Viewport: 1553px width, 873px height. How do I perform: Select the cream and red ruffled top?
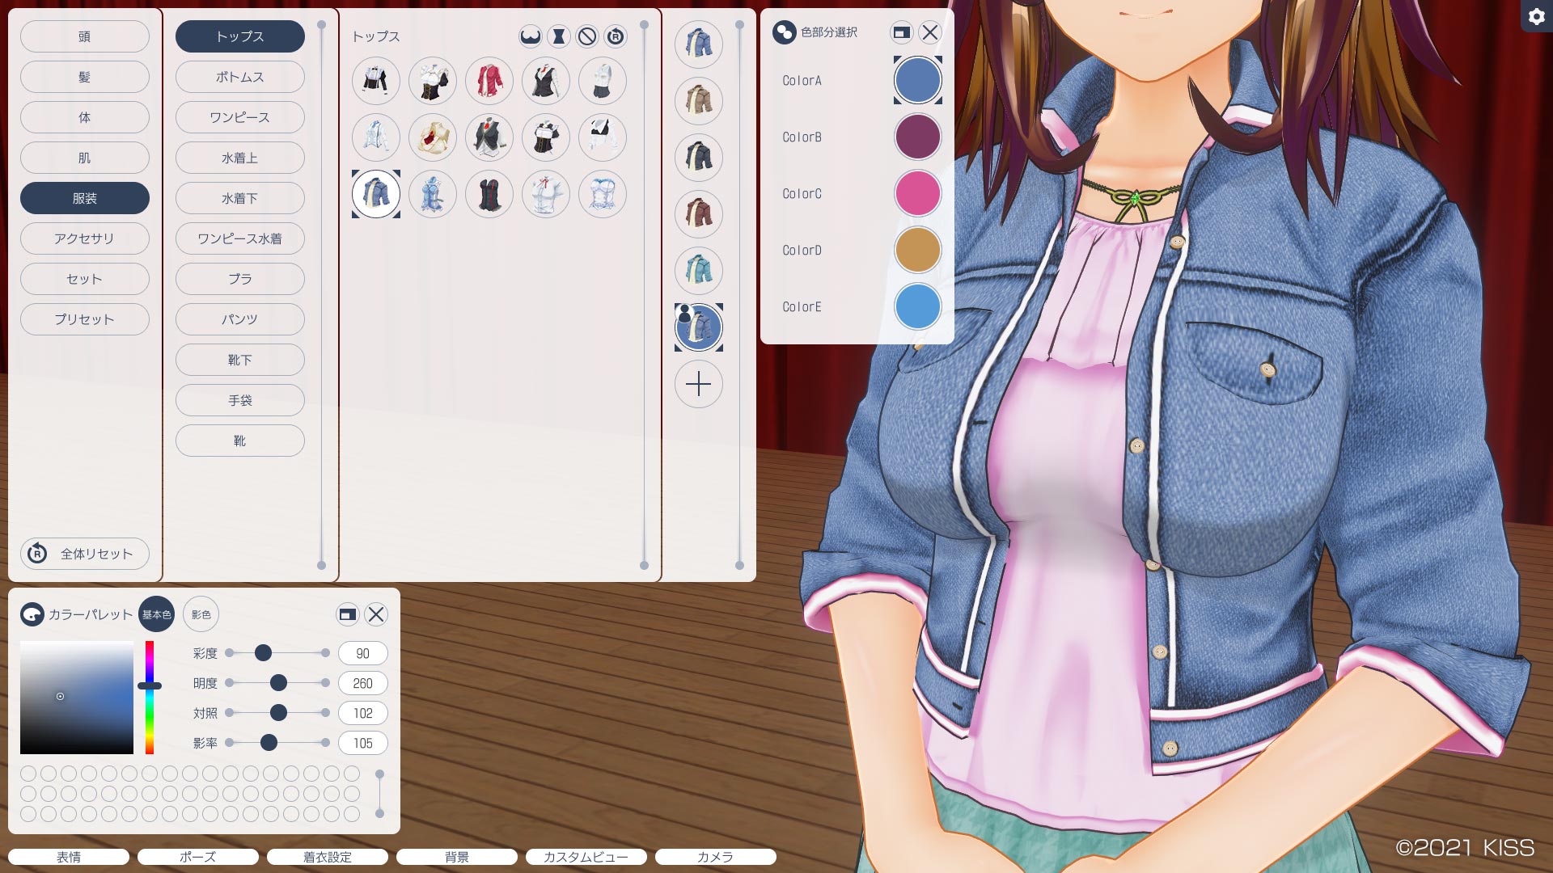pos(433,137)
